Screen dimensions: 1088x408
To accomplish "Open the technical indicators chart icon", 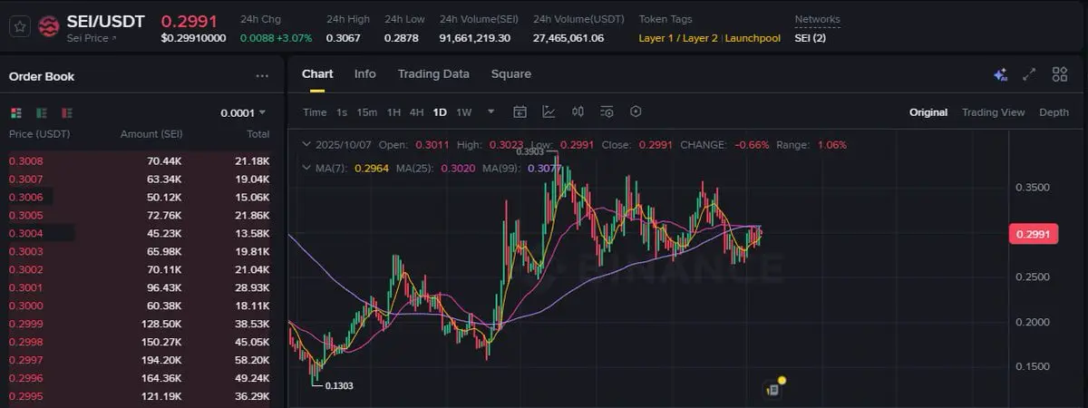I will (x=549, y=112).
